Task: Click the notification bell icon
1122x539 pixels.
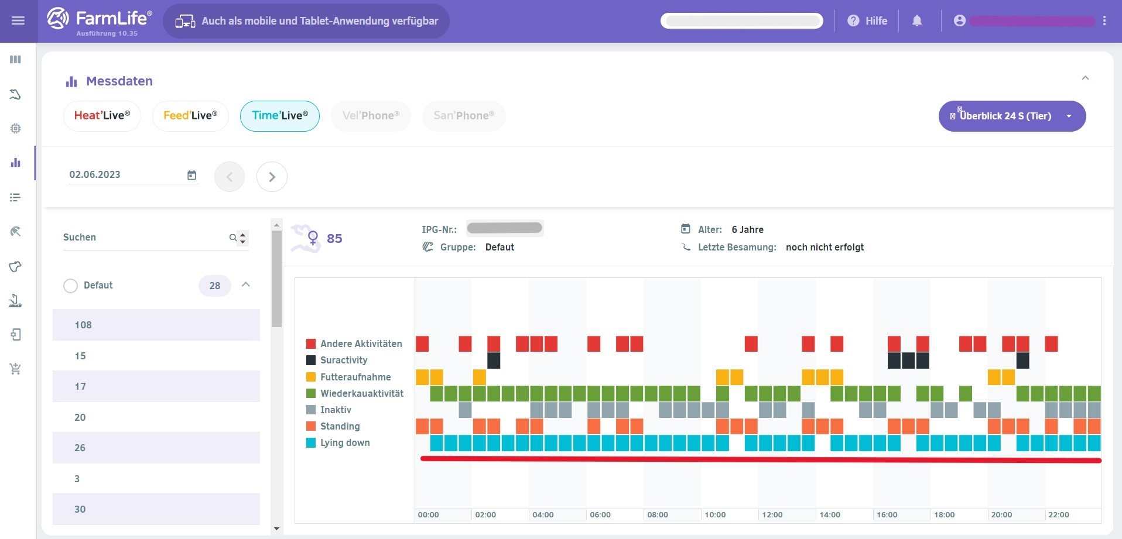Action: 917,21
